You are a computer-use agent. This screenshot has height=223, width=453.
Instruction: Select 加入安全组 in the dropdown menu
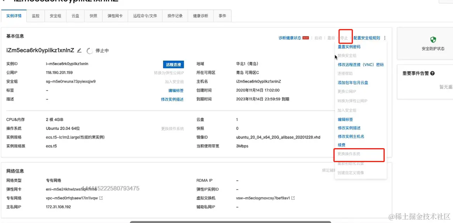click(x=347, y=110)
